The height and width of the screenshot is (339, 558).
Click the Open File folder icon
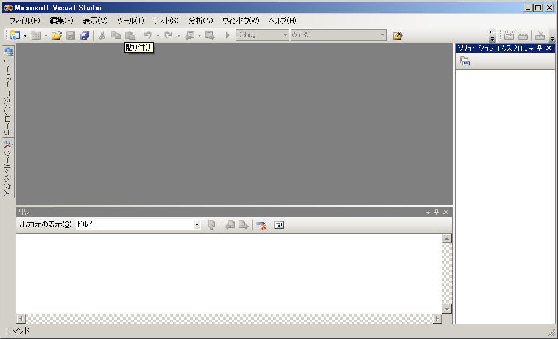57,35
